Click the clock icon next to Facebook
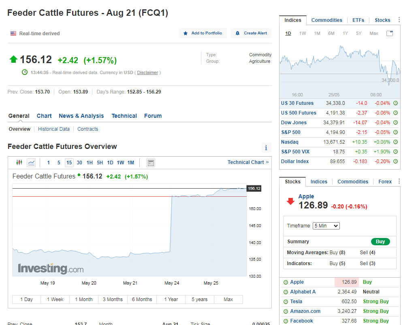This screenshot has height=325, width=416. click(286, 321)
